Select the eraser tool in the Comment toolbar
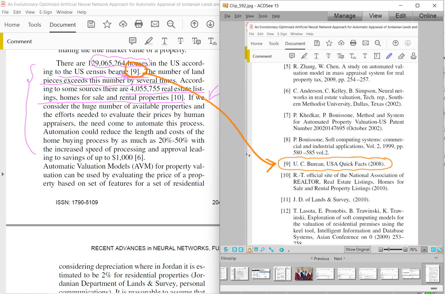 pyautogui.click(x=402, y=56)
